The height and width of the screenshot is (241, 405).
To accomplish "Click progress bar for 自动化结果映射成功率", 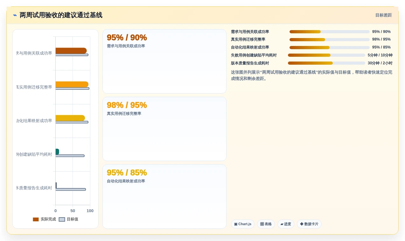I will (329, 48).
